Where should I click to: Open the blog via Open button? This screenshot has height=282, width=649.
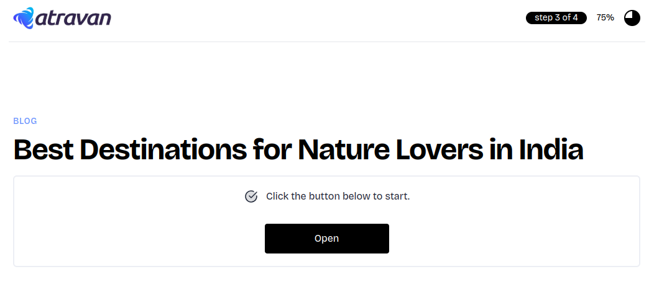pos(326,238)
